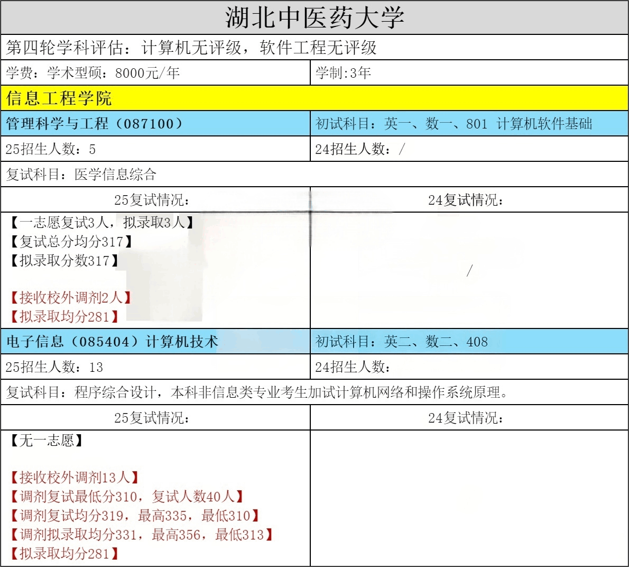Click the 801 计算机软件基础 exam subjects cell
Screen dimensions: 629x567
[454, 124]
